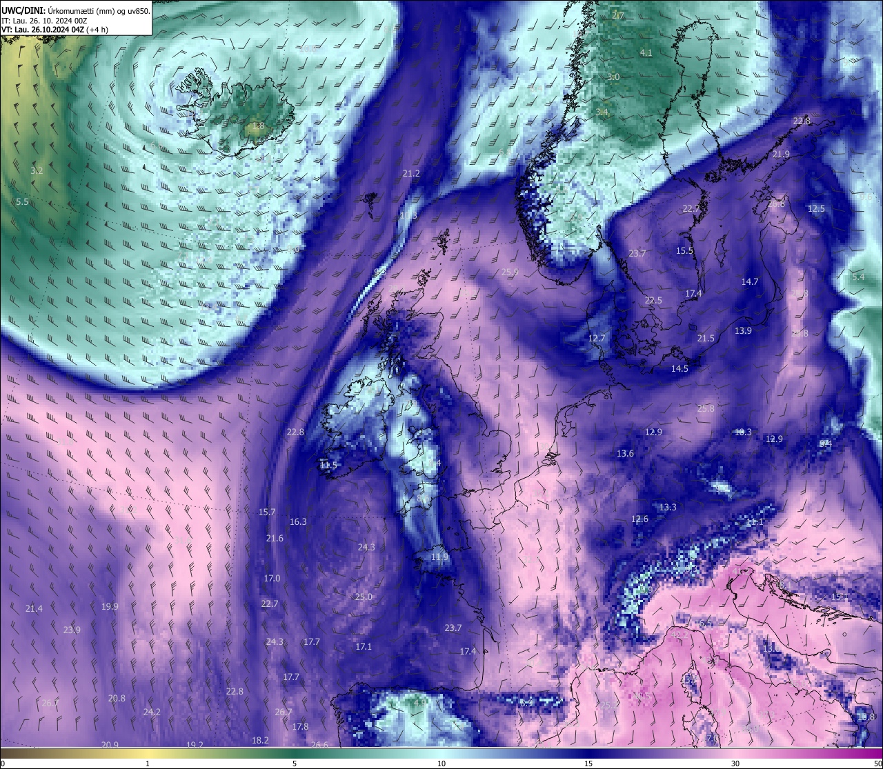
Task: Click the color scale tick labeled 5
Action: [295, 763]
